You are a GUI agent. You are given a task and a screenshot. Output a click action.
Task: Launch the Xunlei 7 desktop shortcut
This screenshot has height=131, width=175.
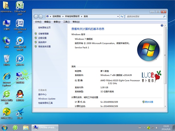20,114
